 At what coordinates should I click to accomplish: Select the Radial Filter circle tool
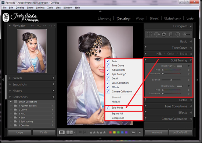(178, 34)
